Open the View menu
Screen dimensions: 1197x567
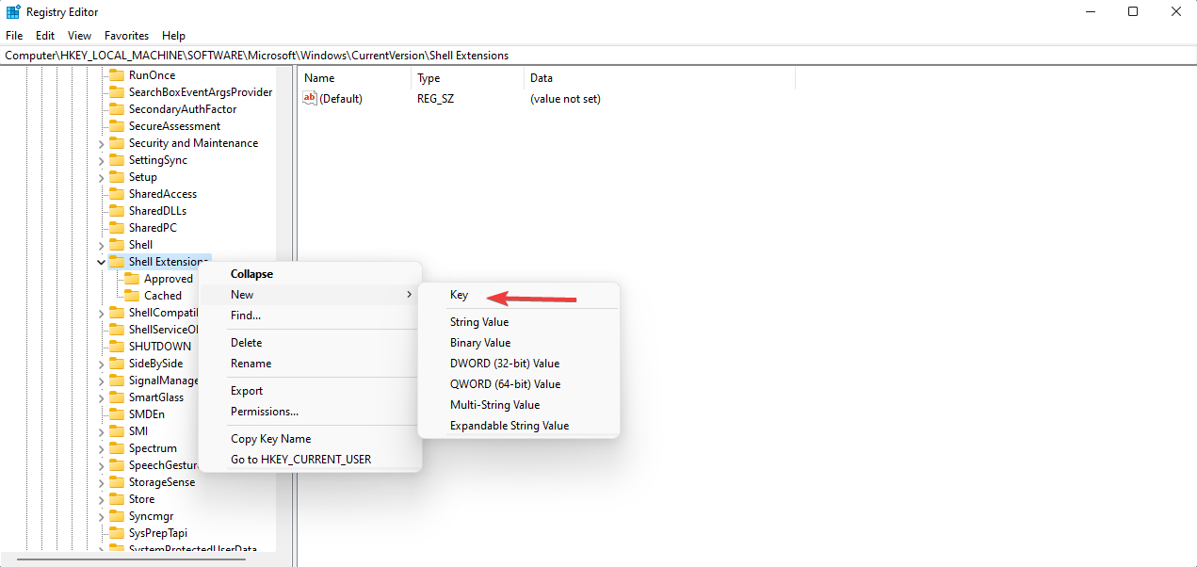coord(80,36)
